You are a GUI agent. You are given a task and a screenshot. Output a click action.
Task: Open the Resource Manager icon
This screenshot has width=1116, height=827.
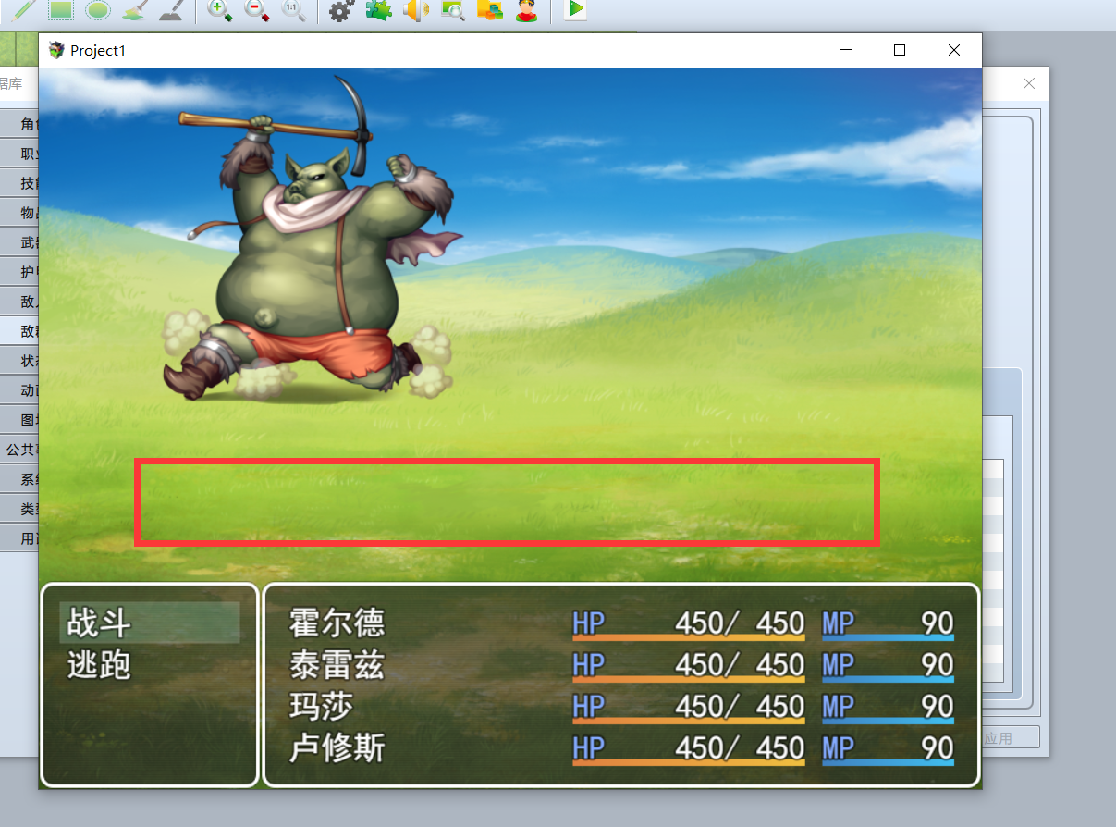[490, 10]
